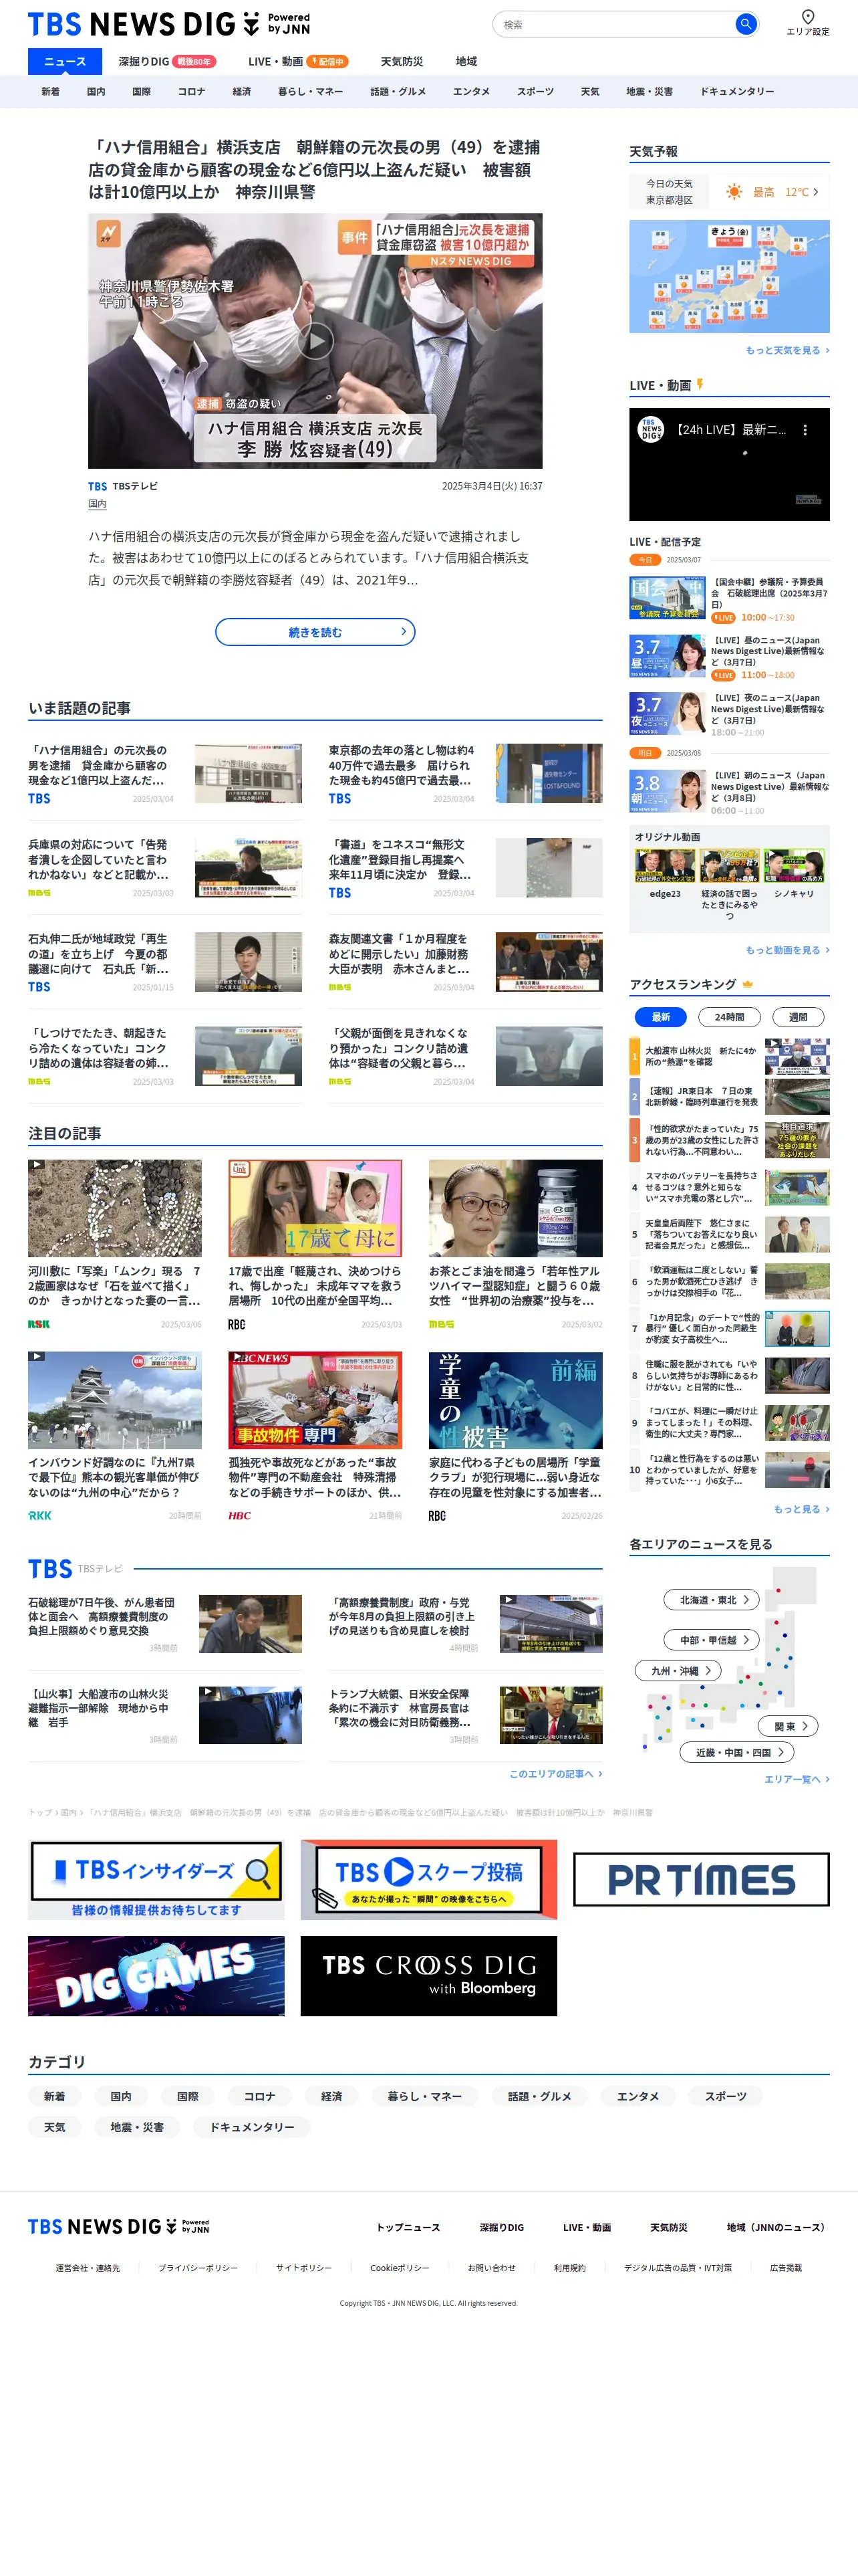Image resolution: width=858 pixels, height=2576 pixels.
Task: Select the 中部・甲信越 area button
Action: pos(712,1640)
